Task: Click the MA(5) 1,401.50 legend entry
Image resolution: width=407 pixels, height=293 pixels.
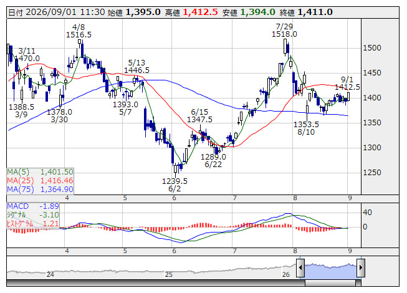Action: (41, 172)
